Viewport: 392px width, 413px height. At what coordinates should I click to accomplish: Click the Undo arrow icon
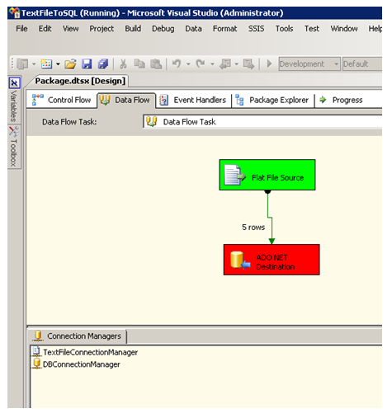(177, 63)
